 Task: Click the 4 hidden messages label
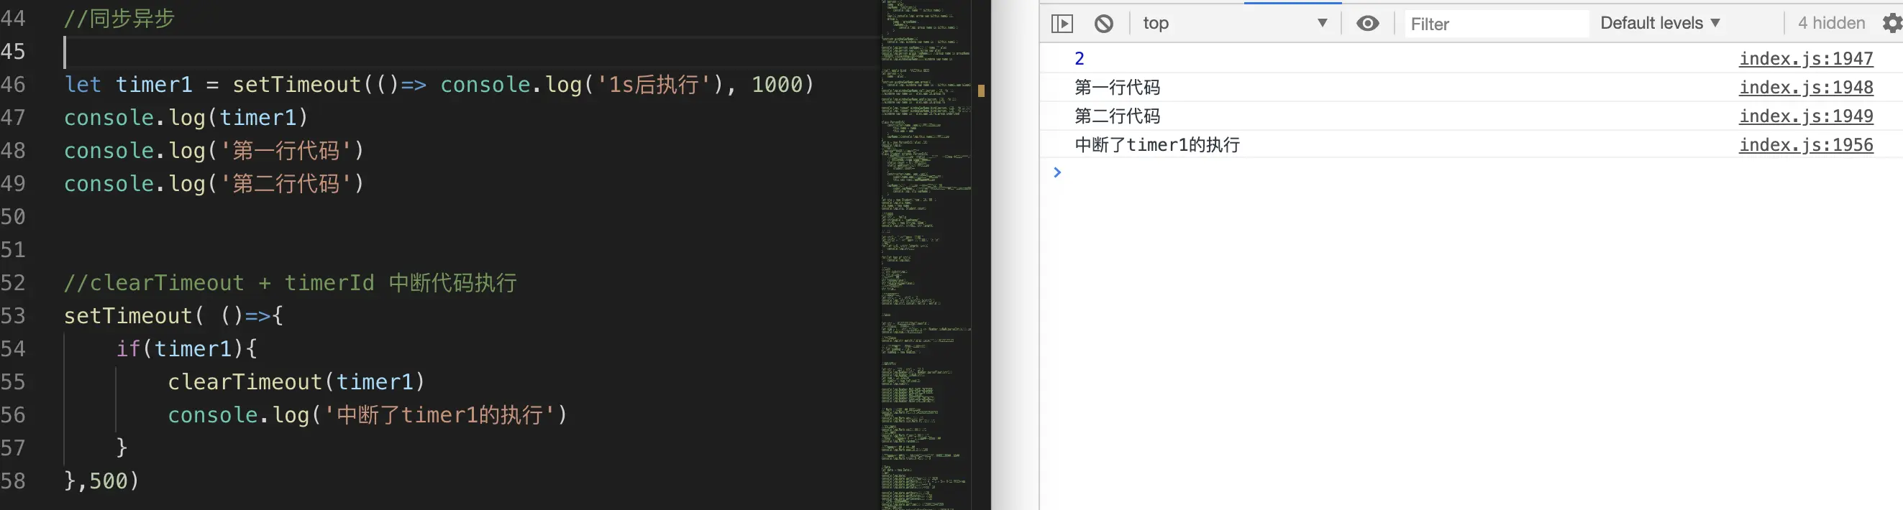(1831, 23)
